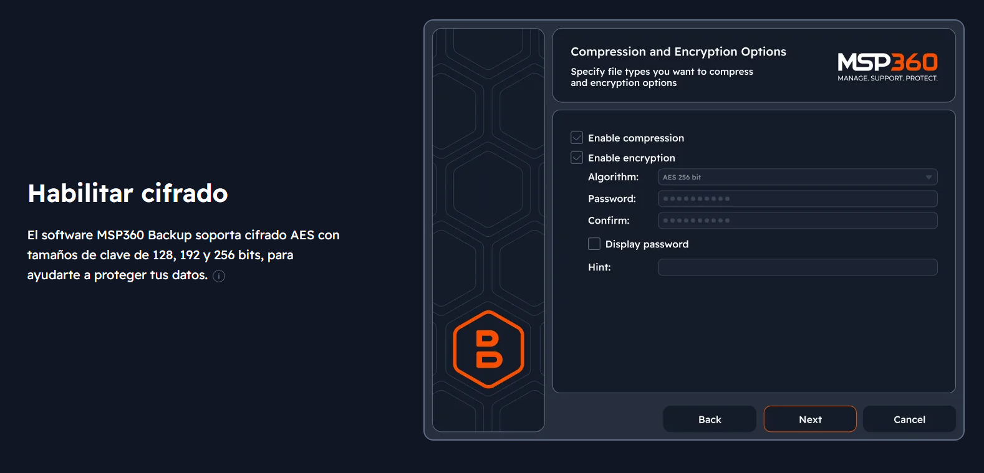Click the hexagon pattern side panel

coord(488,230)
